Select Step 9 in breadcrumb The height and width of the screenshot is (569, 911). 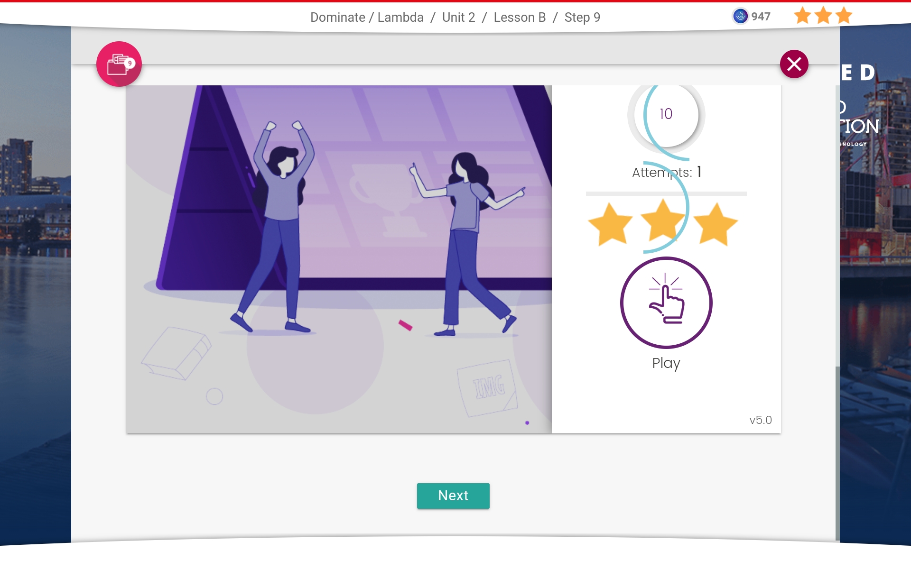click(582, 18)
